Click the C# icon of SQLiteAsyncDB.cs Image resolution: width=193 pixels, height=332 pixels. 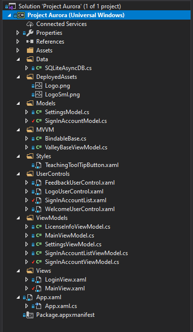coord(39,68)
